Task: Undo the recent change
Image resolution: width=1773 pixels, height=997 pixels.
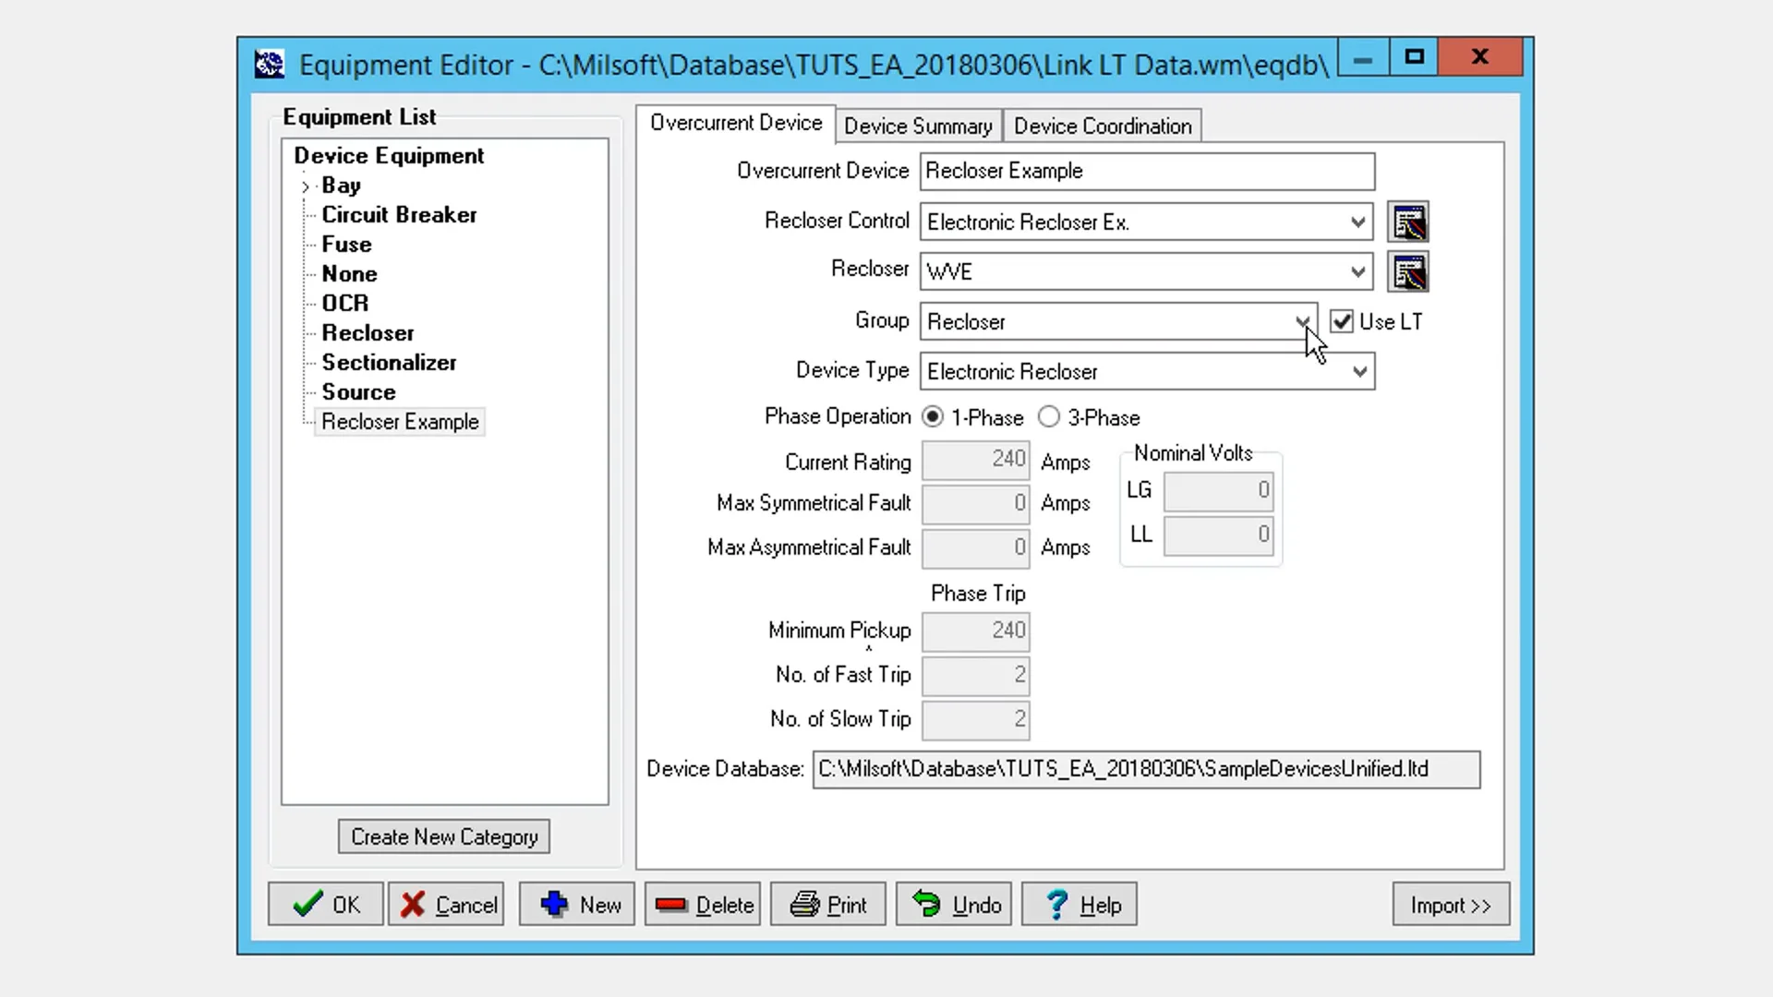Action: click(x=954, y=905)
